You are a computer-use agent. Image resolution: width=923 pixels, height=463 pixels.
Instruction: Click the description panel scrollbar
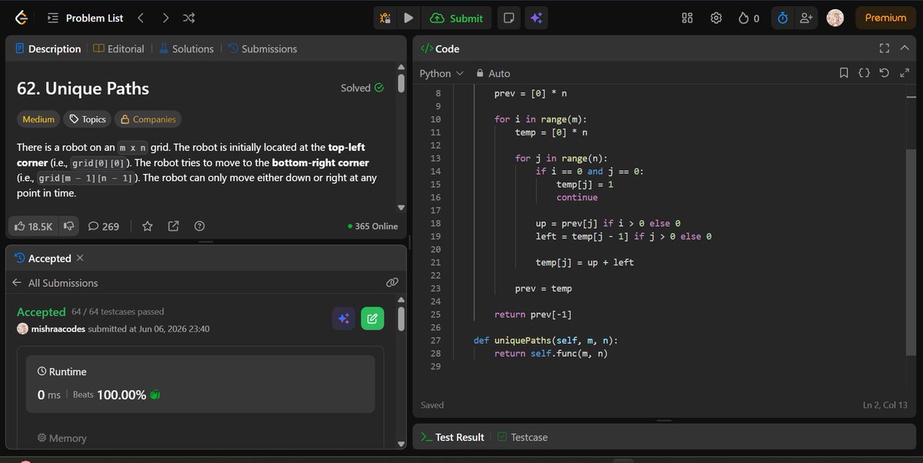[x=401, y=83]
